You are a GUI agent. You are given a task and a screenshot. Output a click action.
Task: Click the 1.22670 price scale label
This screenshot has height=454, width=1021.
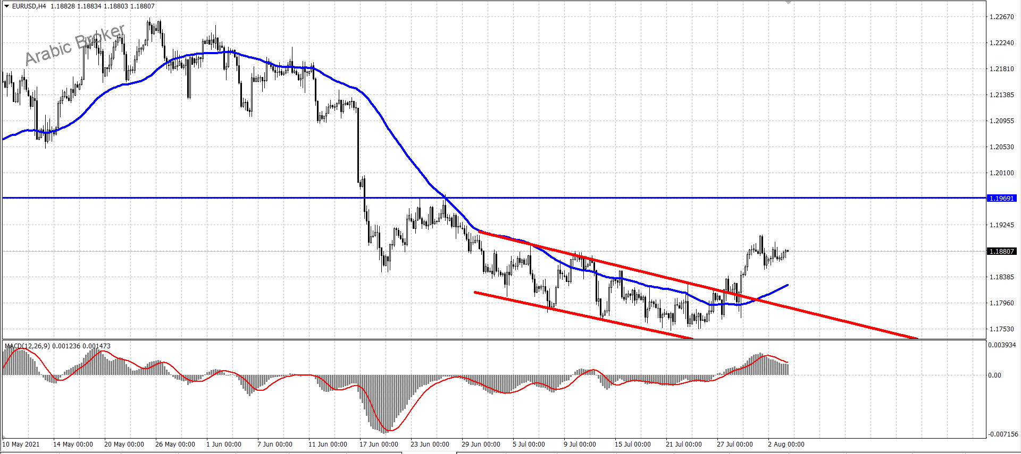[x=1001, y=17]
